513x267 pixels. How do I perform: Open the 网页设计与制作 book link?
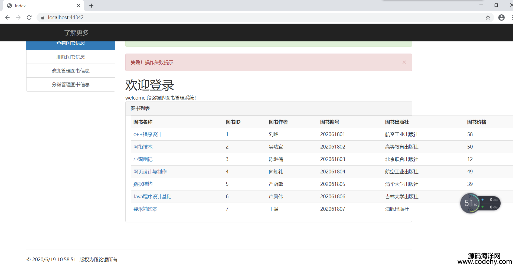click(x=150, y=172)
